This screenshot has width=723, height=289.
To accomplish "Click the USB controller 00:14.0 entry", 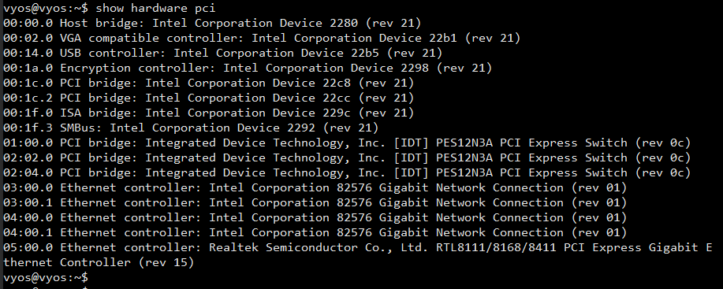I will tap(222, 53).
